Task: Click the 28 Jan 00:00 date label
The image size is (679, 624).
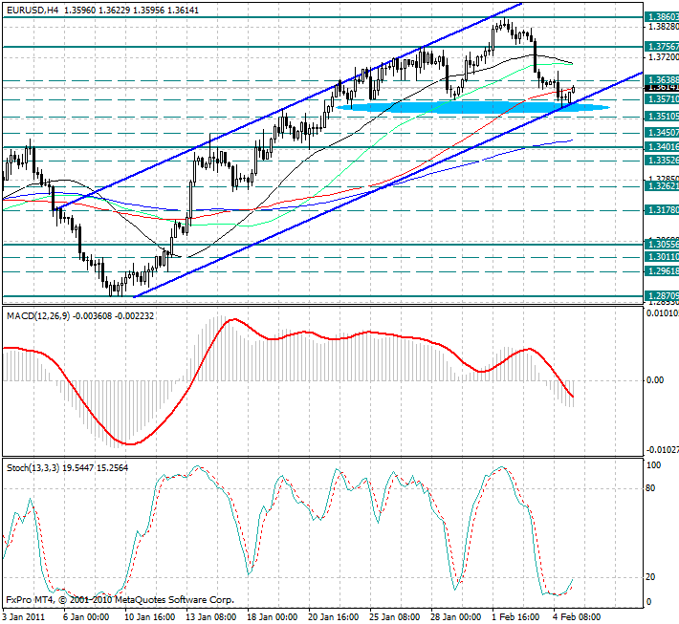Action: 456,616
